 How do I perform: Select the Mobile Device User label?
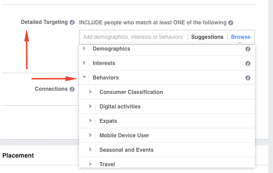point(124,136)
